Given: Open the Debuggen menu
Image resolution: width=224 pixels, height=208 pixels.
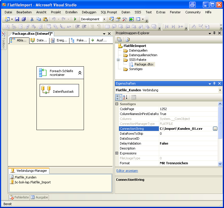Looking at the screenshot, I should click(x=89, y=12).
